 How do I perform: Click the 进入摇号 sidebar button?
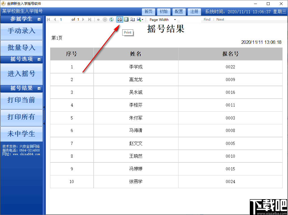pos(22,74)
